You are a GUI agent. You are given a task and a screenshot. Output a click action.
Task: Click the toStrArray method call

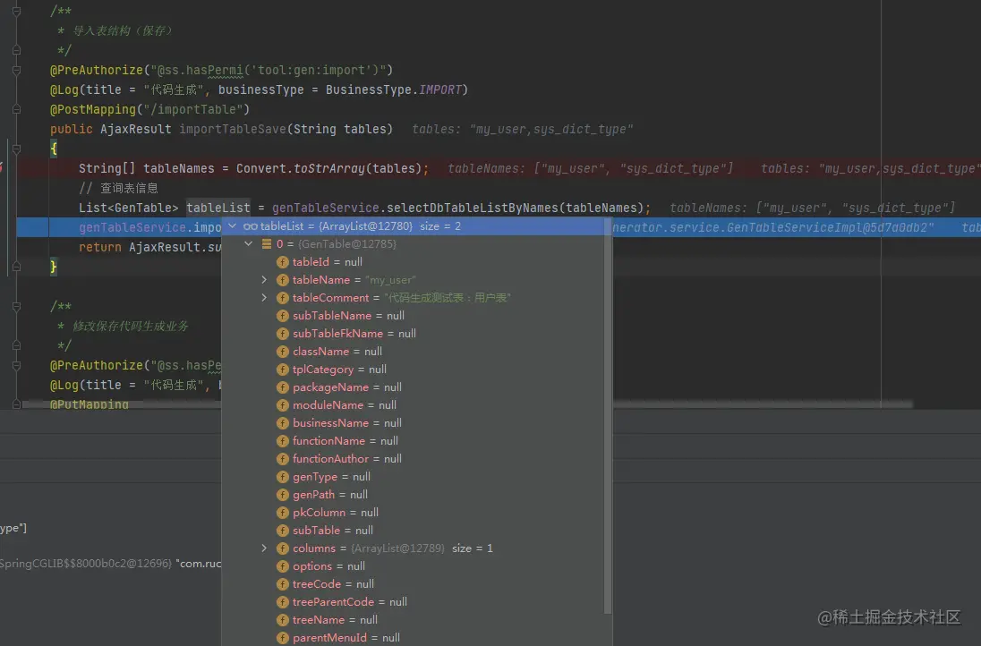click(x=329, y=168)
